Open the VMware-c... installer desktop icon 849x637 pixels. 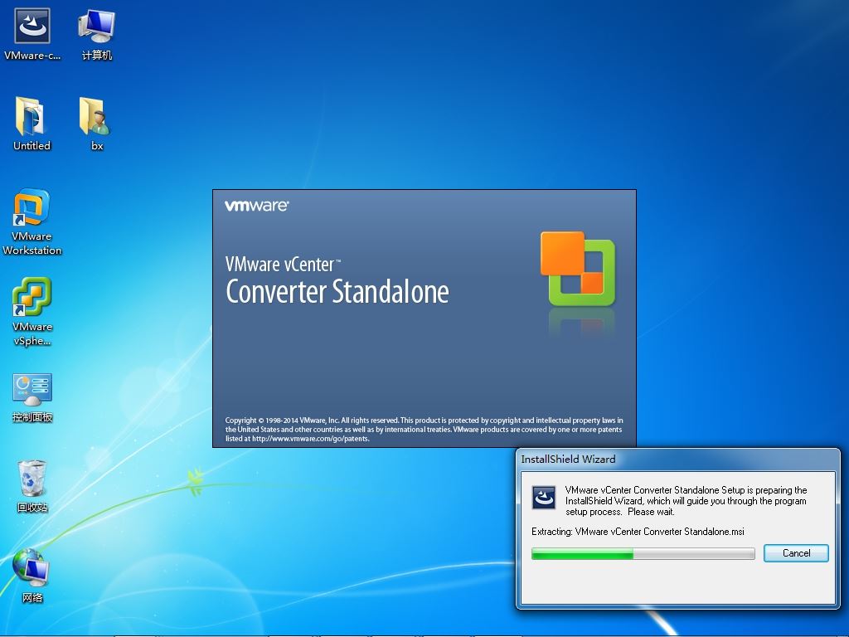[32, 34]
